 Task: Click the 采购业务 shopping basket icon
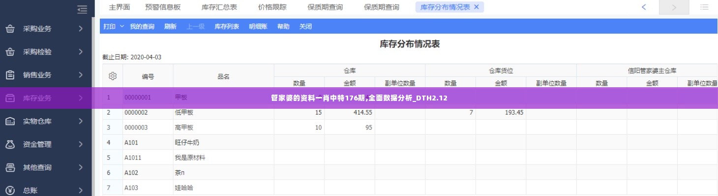[x=10, y=29]
